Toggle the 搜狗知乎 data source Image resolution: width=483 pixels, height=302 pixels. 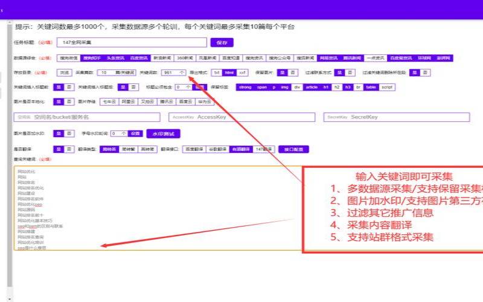click(92, 58)
